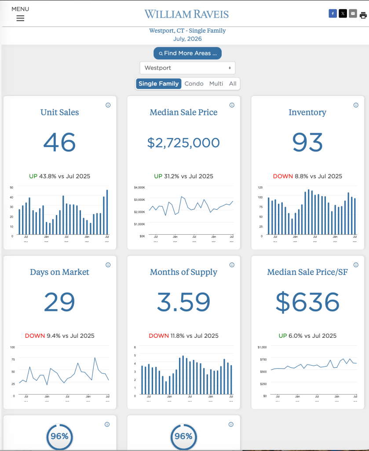The height and width of the screenshot is (451, 369).
Task: Show info for Months of Supply
Action: coord(232,265)
